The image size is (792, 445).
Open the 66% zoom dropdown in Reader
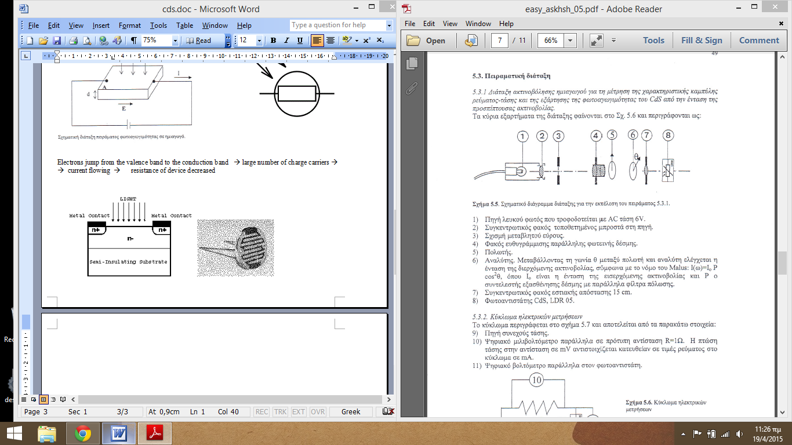(571, 41)
